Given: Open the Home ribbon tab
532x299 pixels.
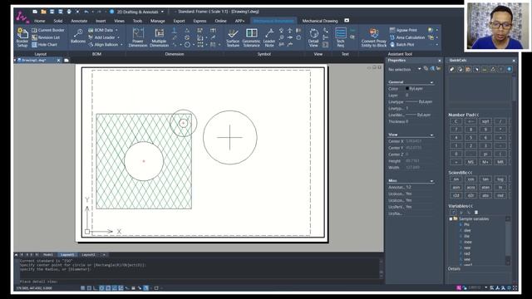Looking at the screenshot, I should pos(40,21).
